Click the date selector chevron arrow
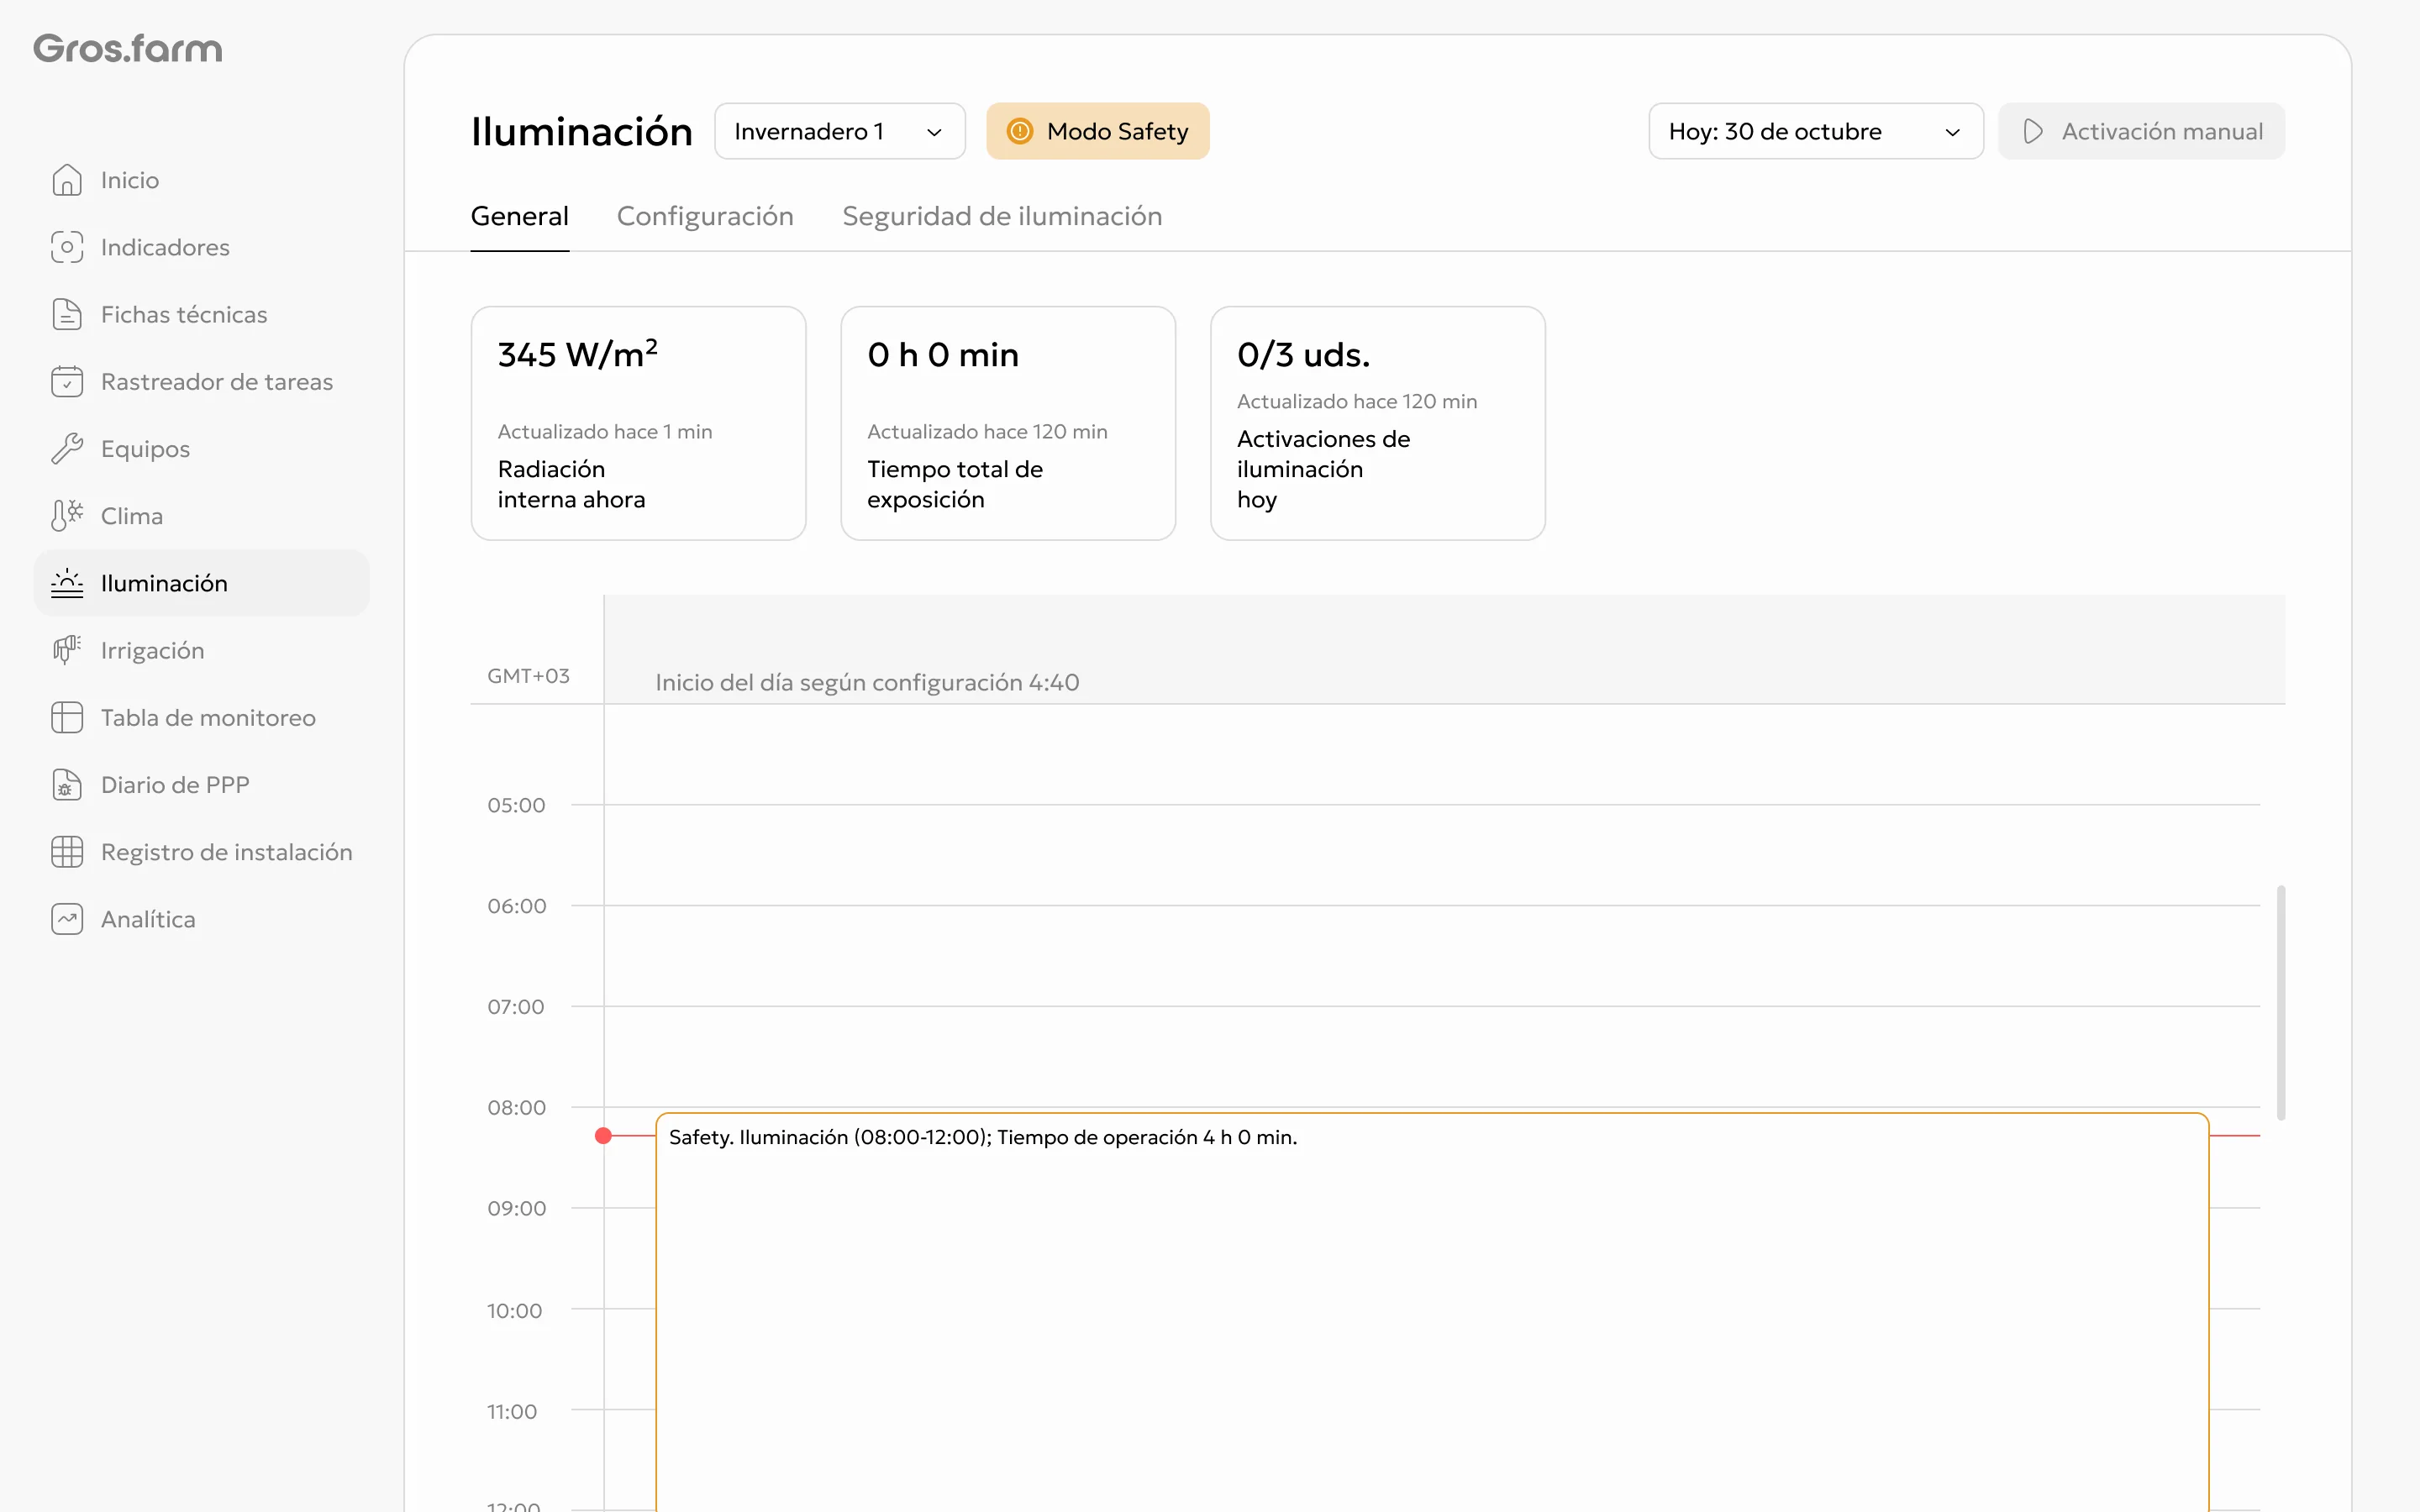2420x1512 pixels. [x=1952, y=132]
